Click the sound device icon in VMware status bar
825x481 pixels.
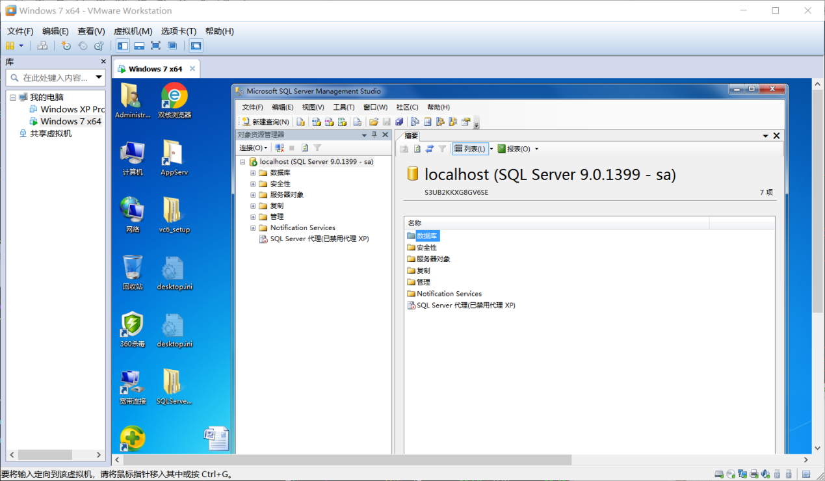[x=765, y=474]
